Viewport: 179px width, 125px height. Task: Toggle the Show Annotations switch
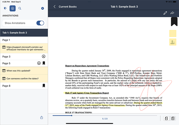40,23
